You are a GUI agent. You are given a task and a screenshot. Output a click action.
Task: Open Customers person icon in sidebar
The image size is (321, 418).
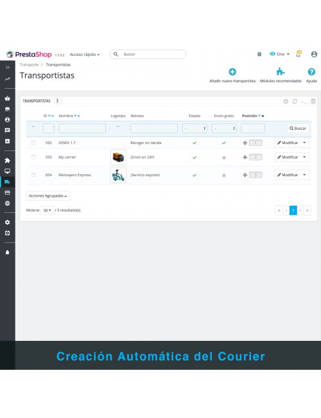8,120
